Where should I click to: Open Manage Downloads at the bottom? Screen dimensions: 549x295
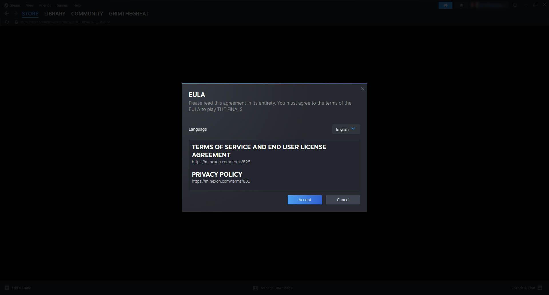[x=272, y=288]
